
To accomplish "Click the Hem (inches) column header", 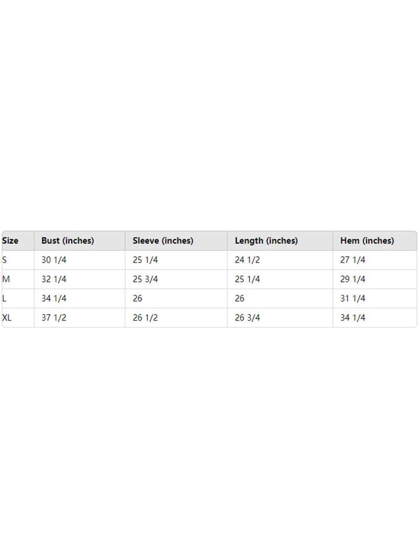I will coord(367,241).
